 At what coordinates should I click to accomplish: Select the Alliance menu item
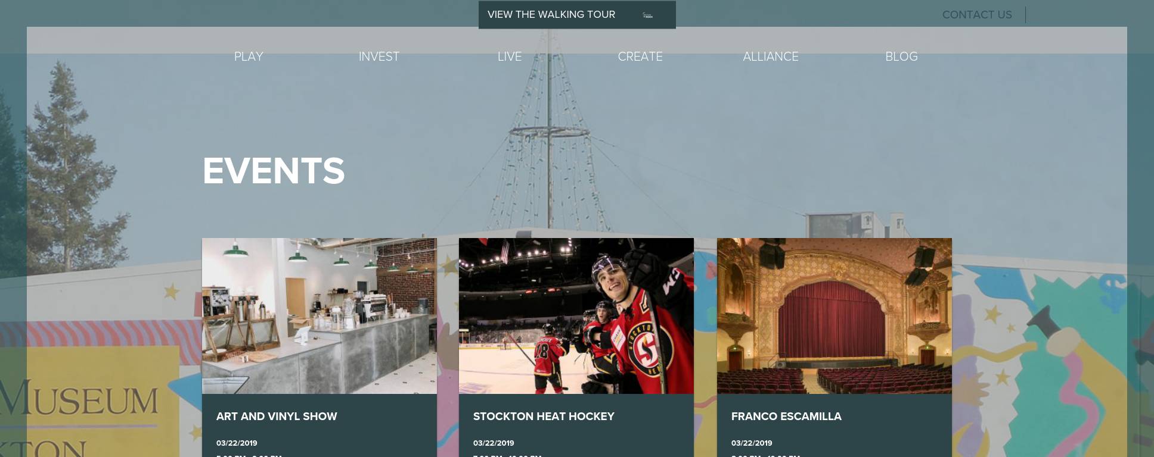[771, 57]
